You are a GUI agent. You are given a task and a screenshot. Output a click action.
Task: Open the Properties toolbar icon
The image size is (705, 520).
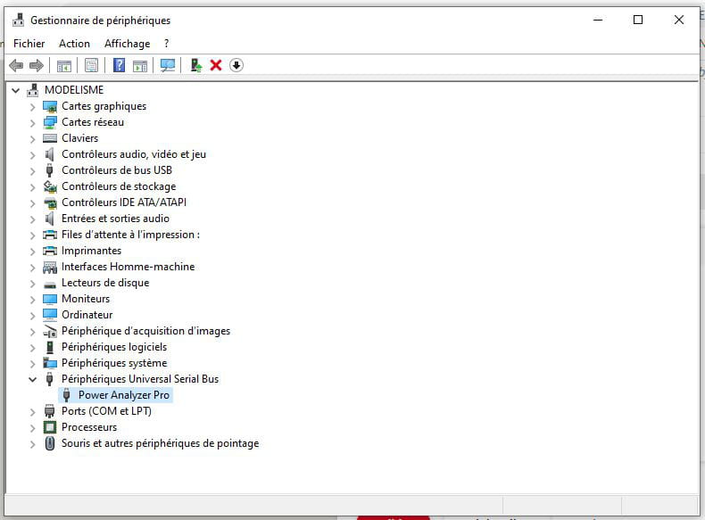[91, 66]
